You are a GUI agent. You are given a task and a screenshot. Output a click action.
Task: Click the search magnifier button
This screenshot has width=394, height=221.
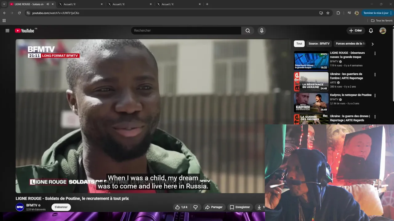coord(248,31)
